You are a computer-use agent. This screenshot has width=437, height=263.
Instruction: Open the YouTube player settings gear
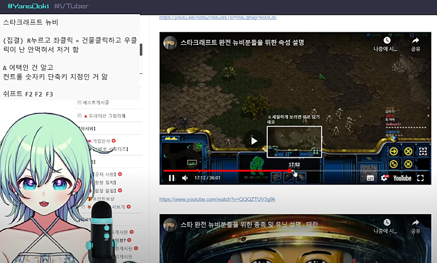(x=384, y=178)
